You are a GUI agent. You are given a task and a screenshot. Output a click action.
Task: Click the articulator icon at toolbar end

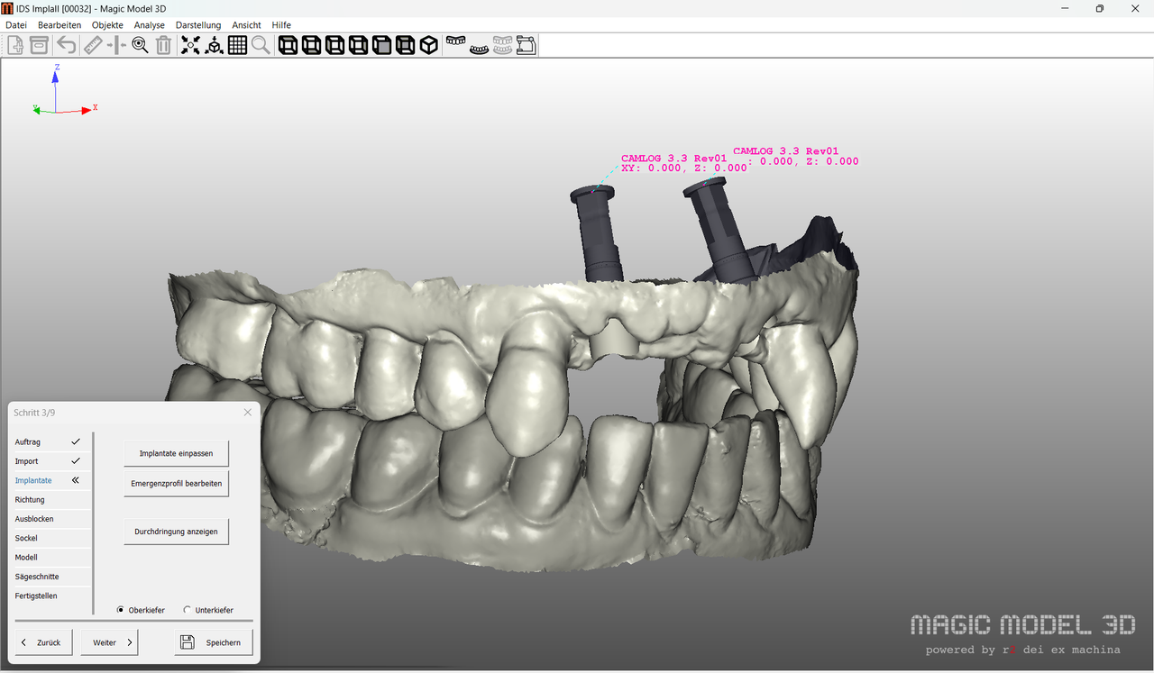coord(527,45)
